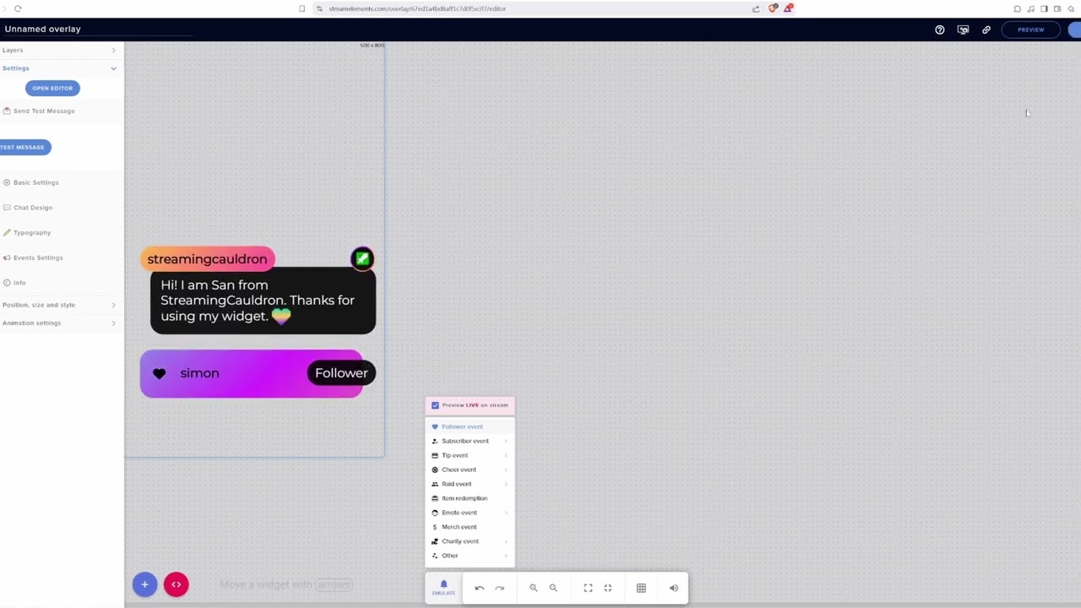The image size is (1081, 608).
Task: Click the monitor overlay settings icon
Action: pos(963,30)
